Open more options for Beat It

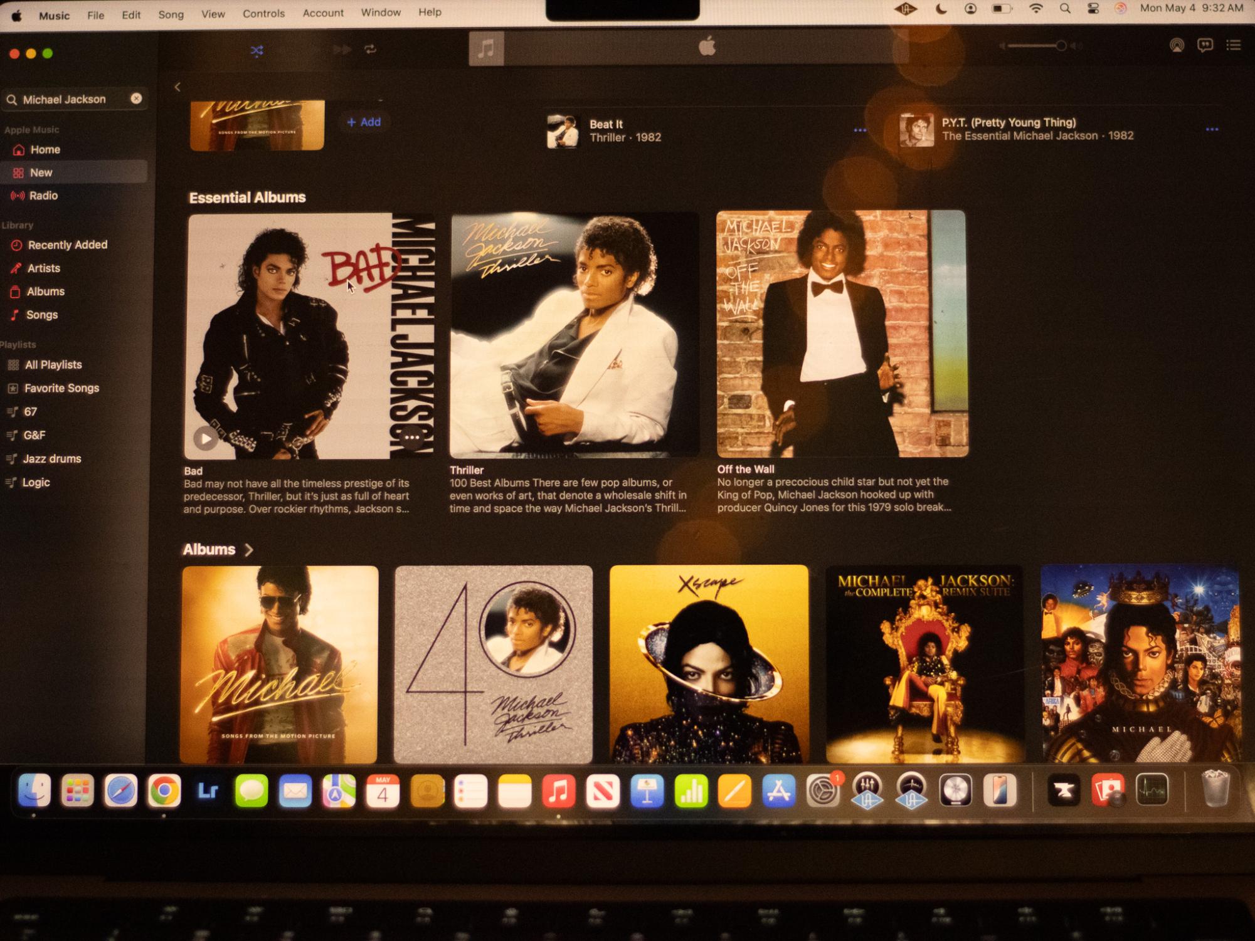pos(859,130)
